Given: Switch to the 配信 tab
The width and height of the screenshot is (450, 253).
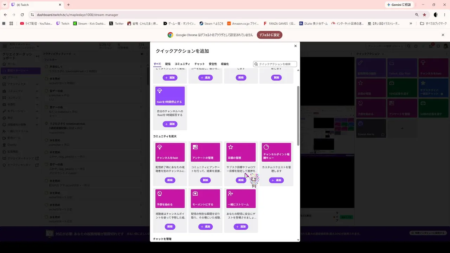Looking at the screenshot, I should [168, 64].
